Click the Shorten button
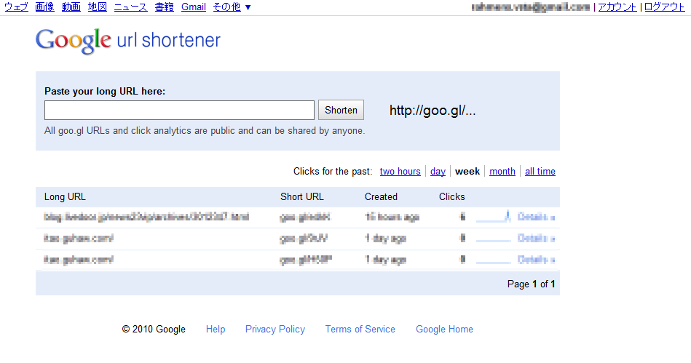The image size is (691, 363). pyautogui.click(x=341, y=110)
